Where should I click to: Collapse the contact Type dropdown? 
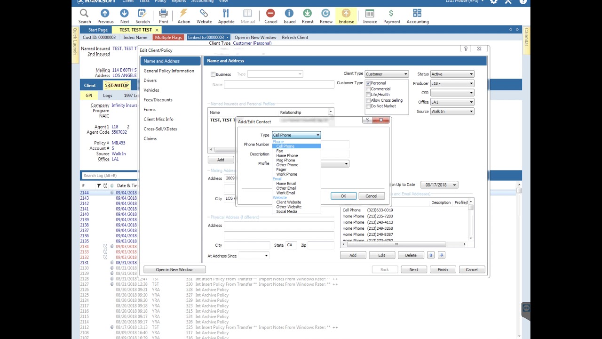tap(318, 135)
